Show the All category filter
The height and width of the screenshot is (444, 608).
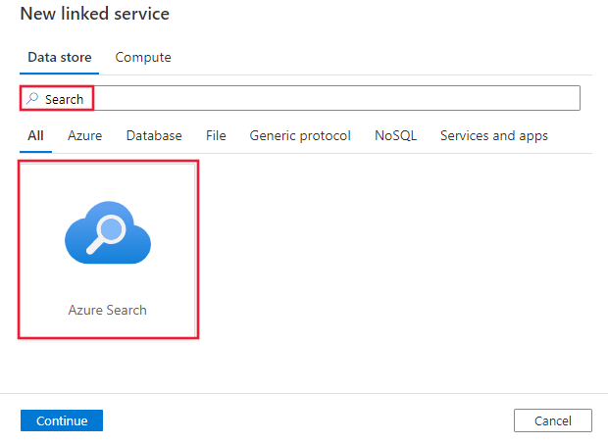pos(35,135)
